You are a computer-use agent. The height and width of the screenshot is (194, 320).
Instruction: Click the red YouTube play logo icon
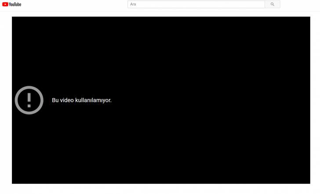point(5,4)
